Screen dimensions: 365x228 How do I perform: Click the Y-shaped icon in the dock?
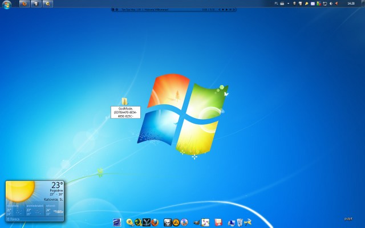(x=146, y=222)
